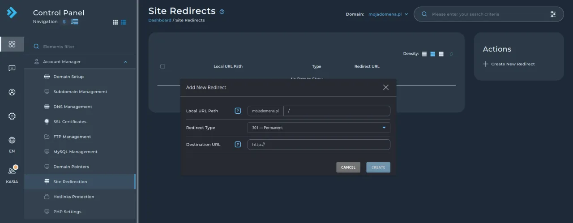Click the help icon beside Local URL Path

(x=238, y=111)
